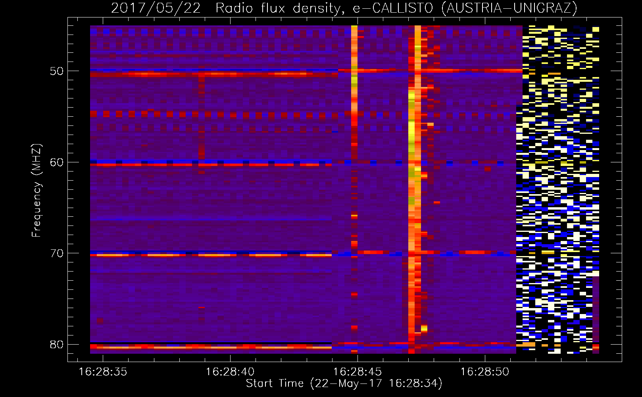
Task: Click the '16:28:50' time tick label
Action: coord(485,372)
